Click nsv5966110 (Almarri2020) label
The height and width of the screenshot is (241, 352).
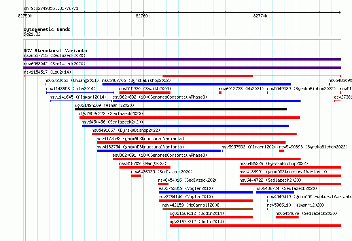point(295,205)
